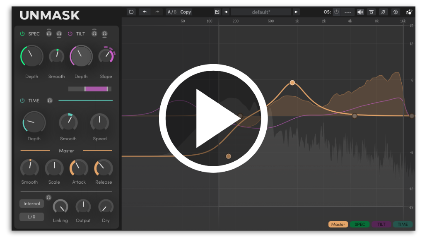Click the TILT Slope knob
Screen dimensions: 427x237
106,55
